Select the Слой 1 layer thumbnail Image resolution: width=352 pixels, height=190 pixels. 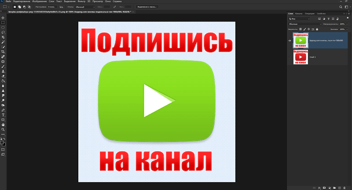[301, 57]
